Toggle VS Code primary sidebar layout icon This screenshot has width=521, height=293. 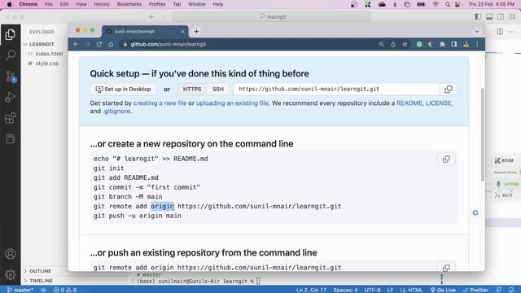[478, 16]
